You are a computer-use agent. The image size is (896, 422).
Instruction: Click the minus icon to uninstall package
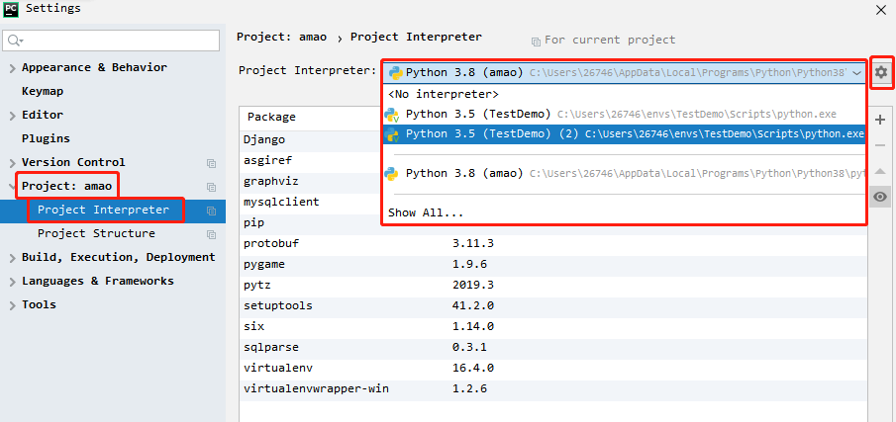coord(880,145)
